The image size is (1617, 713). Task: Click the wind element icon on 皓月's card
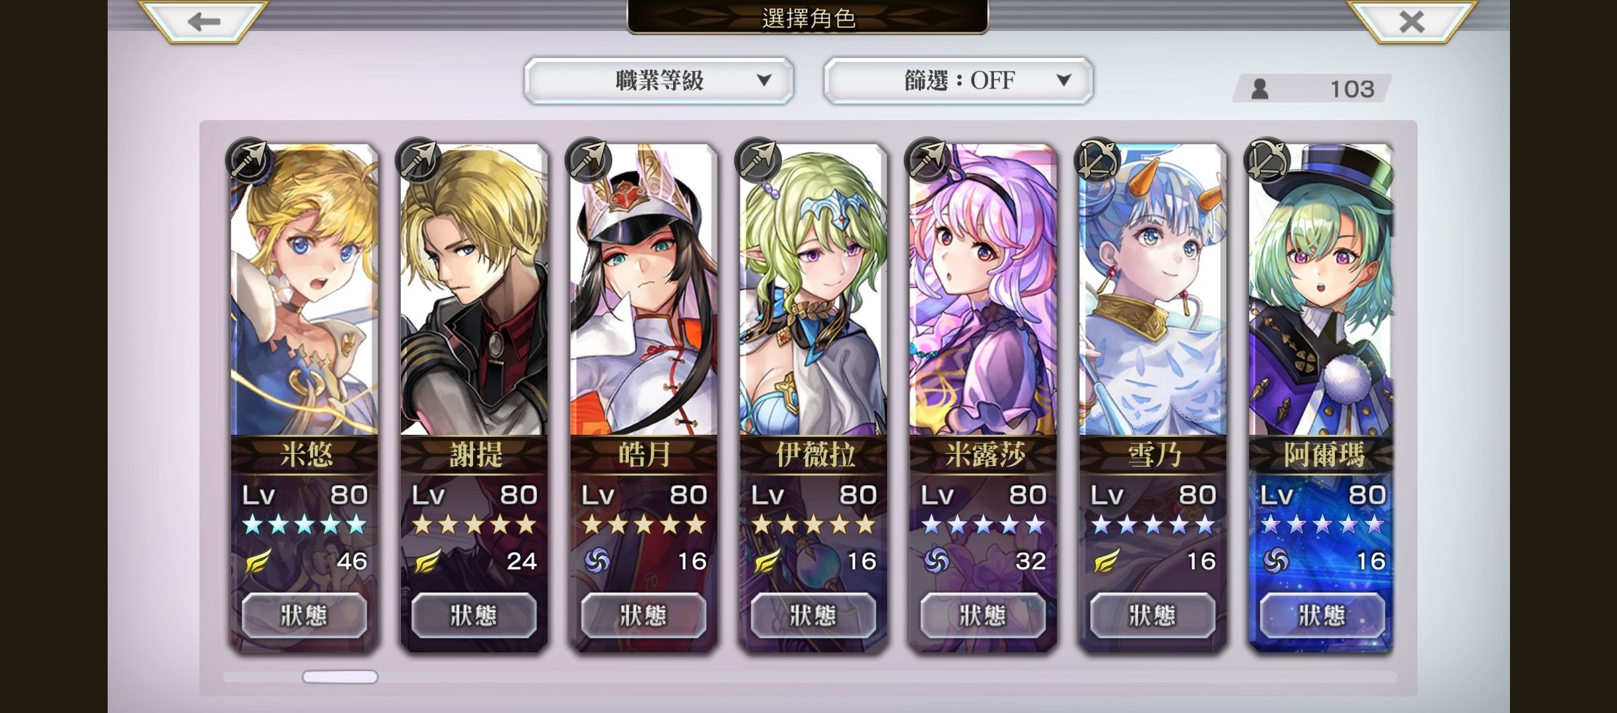click(x=597, y=562)
